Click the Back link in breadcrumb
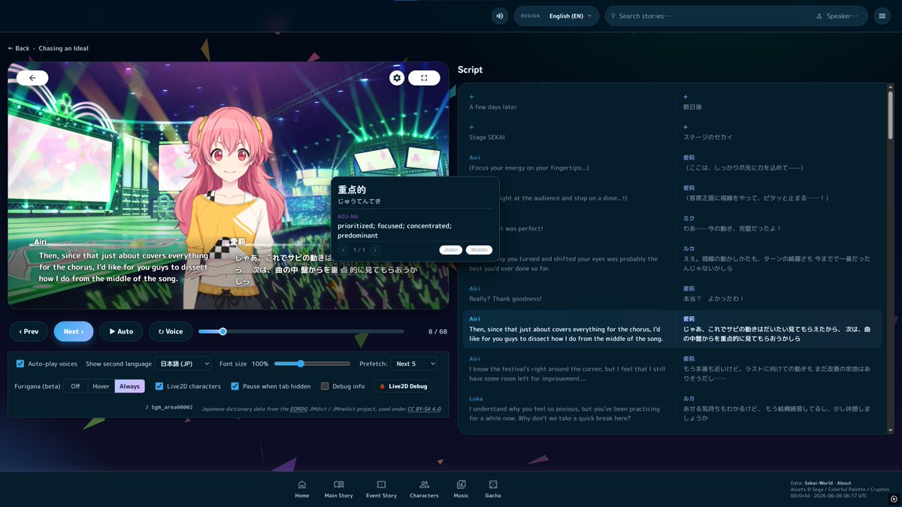The width and height of the screenshot is (902, 507). click(x=19, y=48)
